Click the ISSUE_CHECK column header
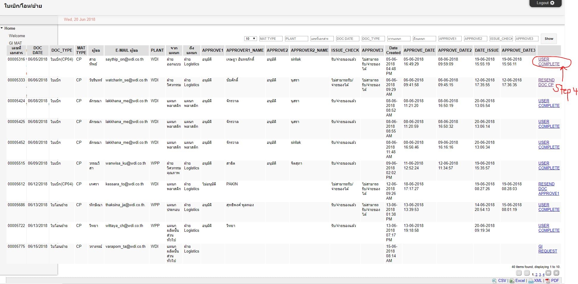Viewport: 578px width, 284px height. pos(345,50)
